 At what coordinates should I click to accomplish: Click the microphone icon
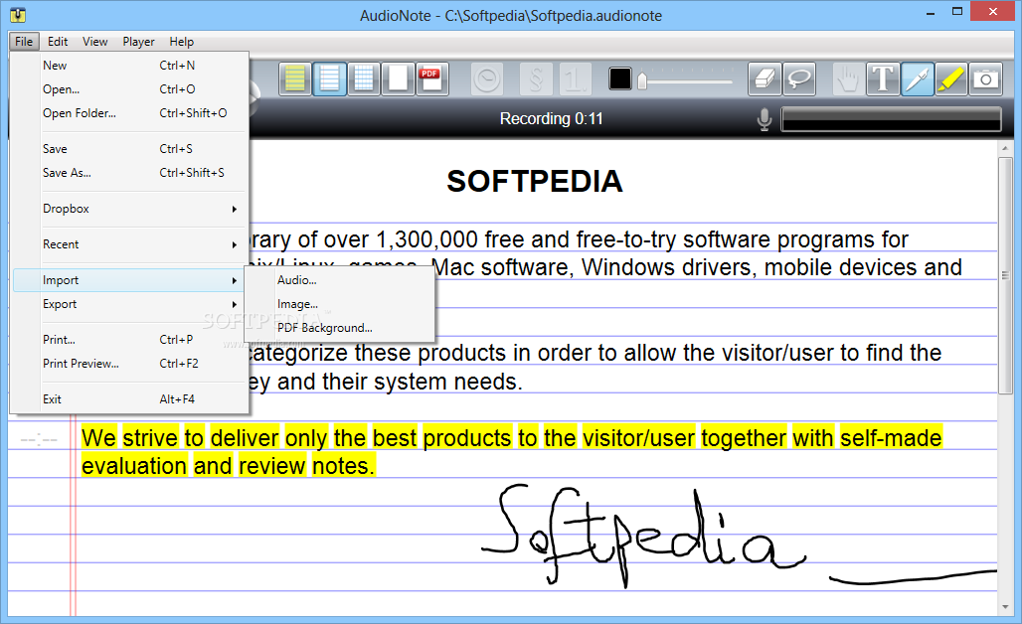[x=765, y=120]
